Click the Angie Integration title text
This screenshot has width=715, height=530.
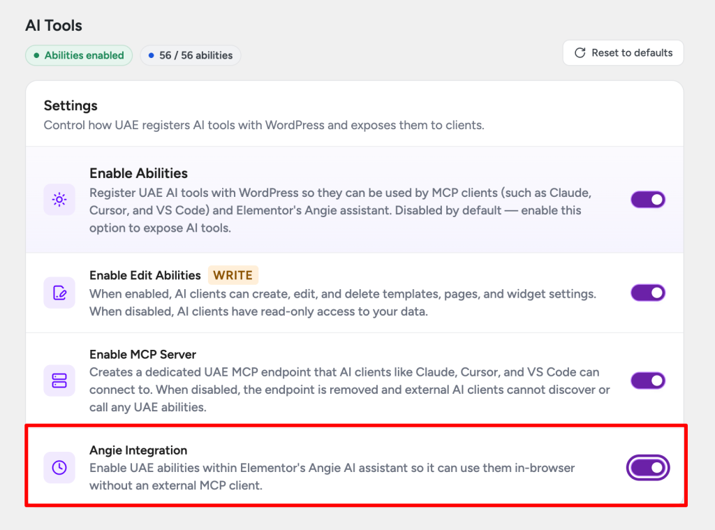138,450
